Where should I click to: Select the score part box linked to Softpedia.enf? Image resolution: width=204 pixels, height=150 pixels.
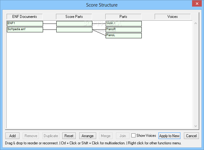[x=74, y=29]
